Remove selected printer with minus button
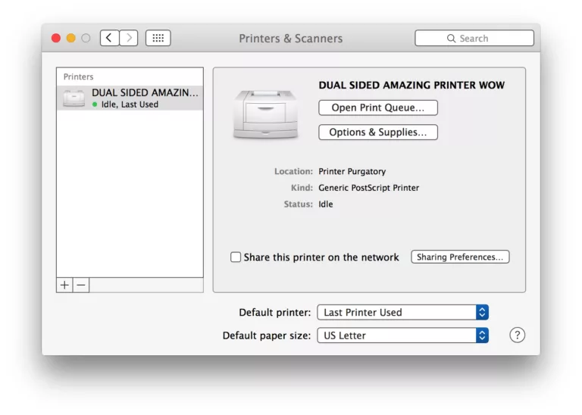 pyautogui.click(x=81, y=285)
